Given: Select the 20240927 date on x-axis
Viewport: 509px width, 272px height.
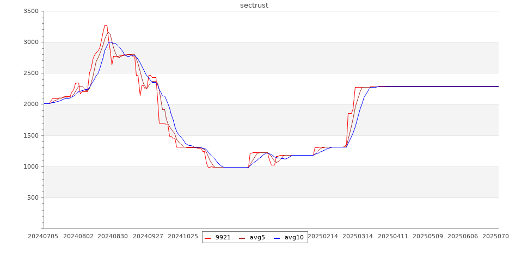Looking at the screenshot, I should coord(148,237).
